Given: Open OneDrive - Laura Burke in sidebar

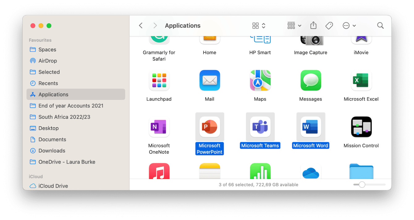Looking at the screenshot, I should tap(76, 162).
